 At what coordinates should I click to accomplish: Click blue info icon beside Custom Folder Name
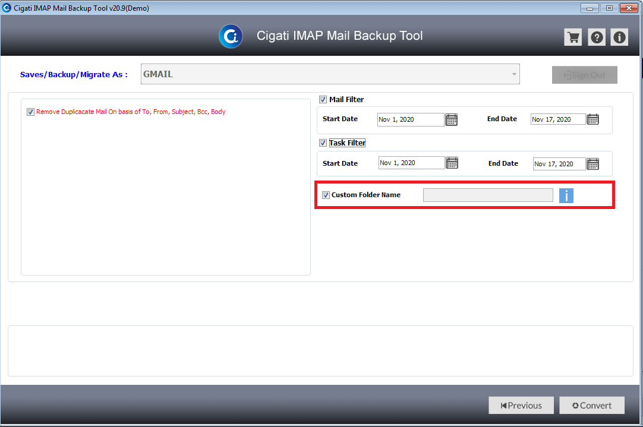click(566, 195)
